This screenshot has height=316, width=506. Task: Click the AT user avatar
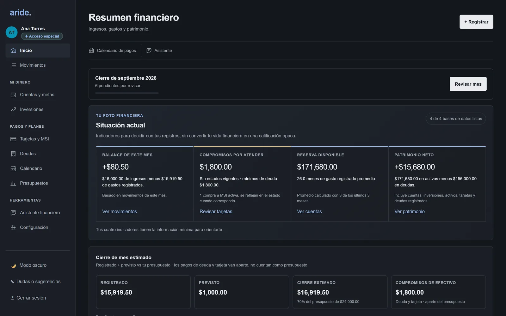12,32
